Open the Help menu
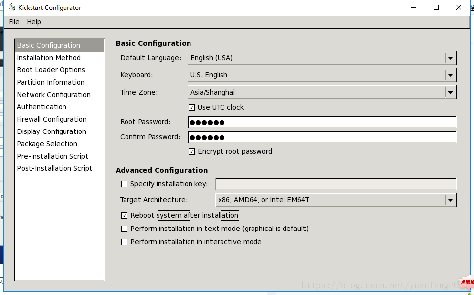Screen dimensions: 474x295 (x=34, y=22)
